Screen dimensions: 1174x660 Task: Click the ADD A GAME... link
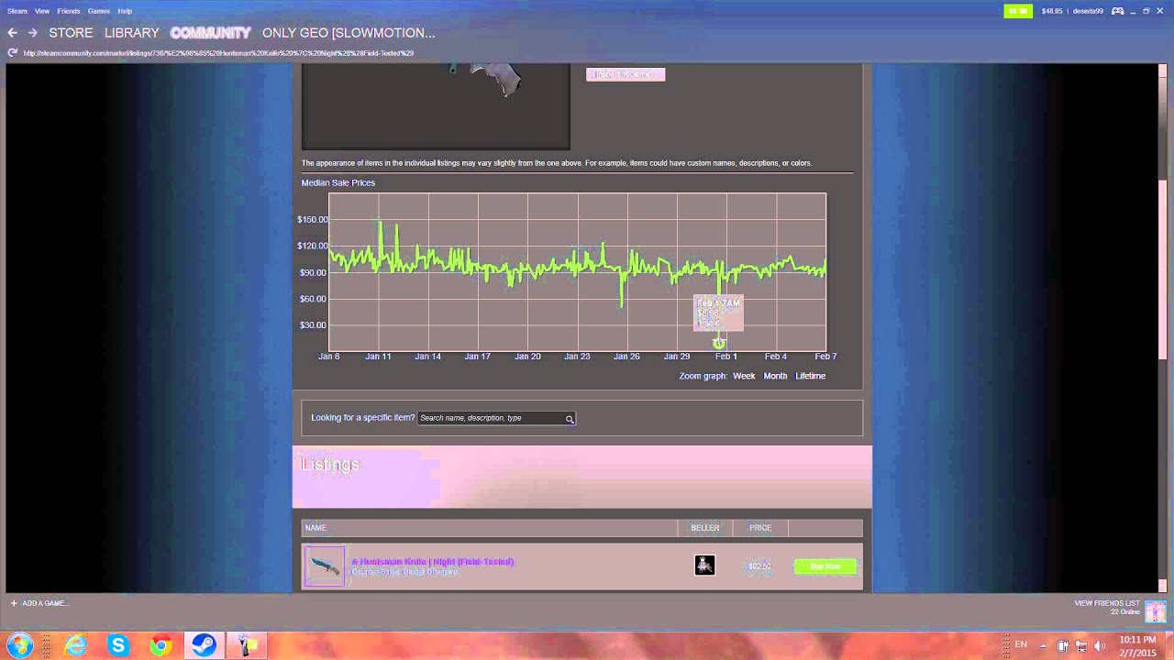tap(46, 603)
